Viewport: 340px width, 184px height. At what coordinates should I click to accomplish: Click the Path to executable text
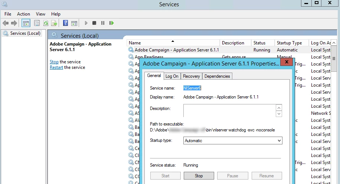point(212,130)
